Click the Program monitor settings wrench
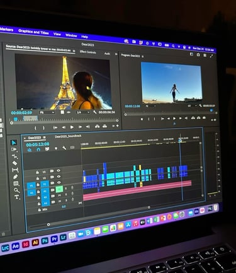The height and width of the screenshot is (273, 236). click(x=200, y=105)
